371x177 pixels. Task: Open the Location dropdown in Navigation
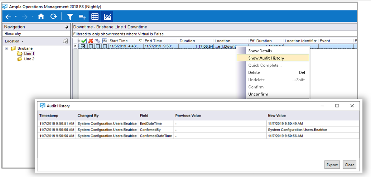14,41
